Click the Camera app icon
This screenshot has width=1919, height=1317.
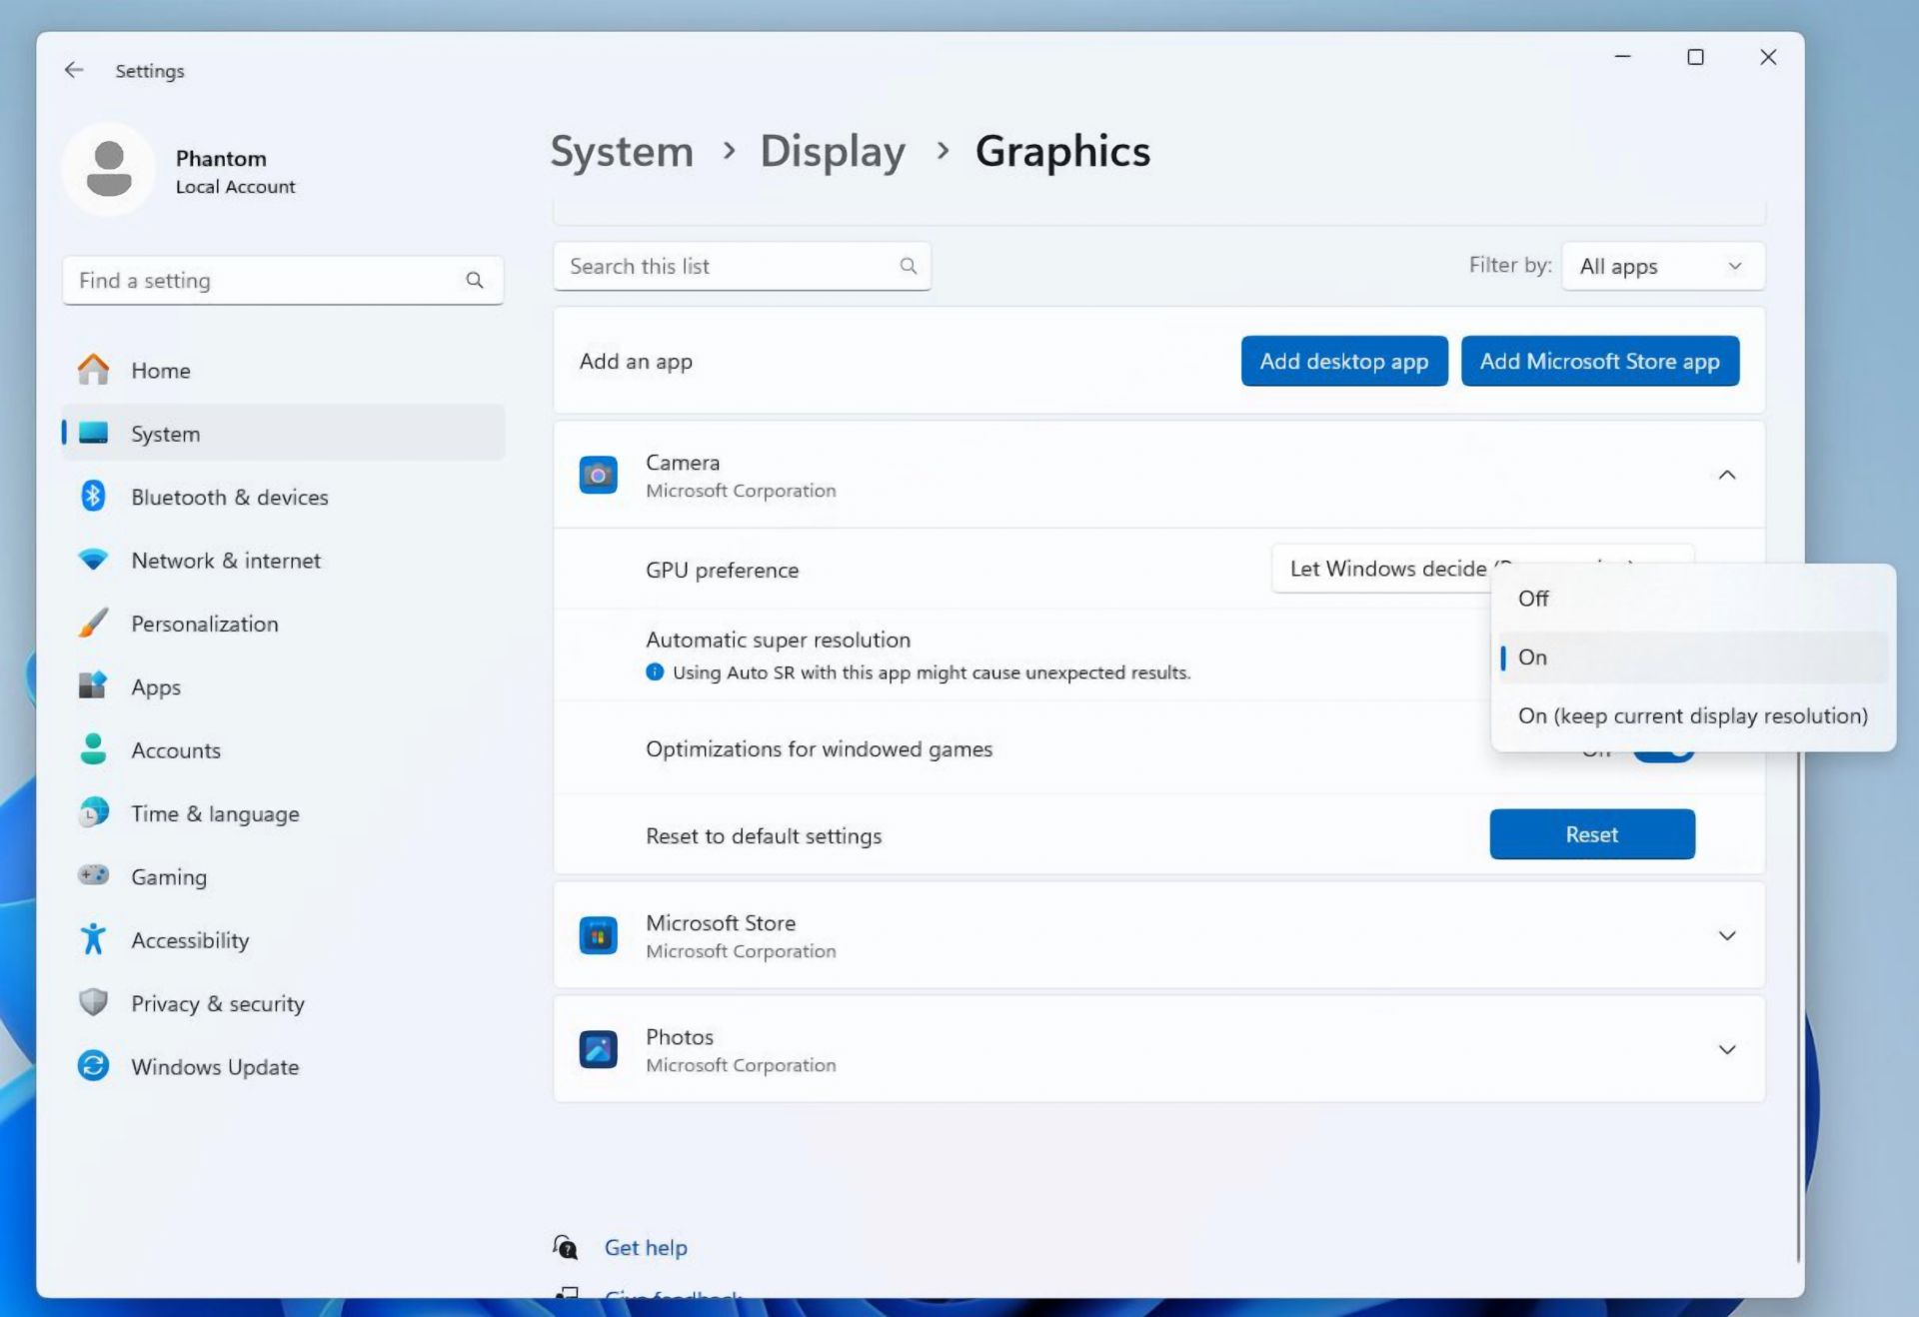(x=598, y=474)
